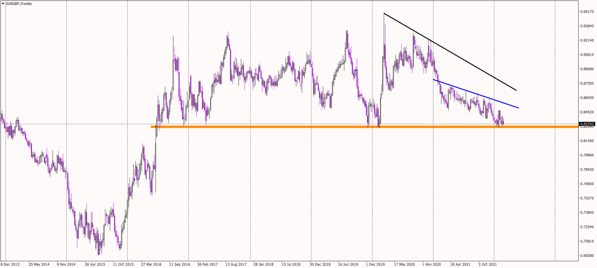The height and width of the screenshot is (268, 597).
Task: Select the black descending trendline
Action: click(x=450, y=52)
